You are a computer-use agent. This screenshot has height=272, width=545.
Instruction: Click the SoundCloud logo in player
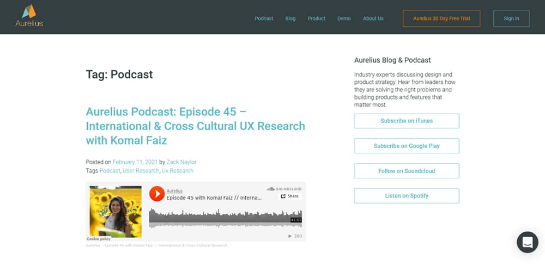284,189
